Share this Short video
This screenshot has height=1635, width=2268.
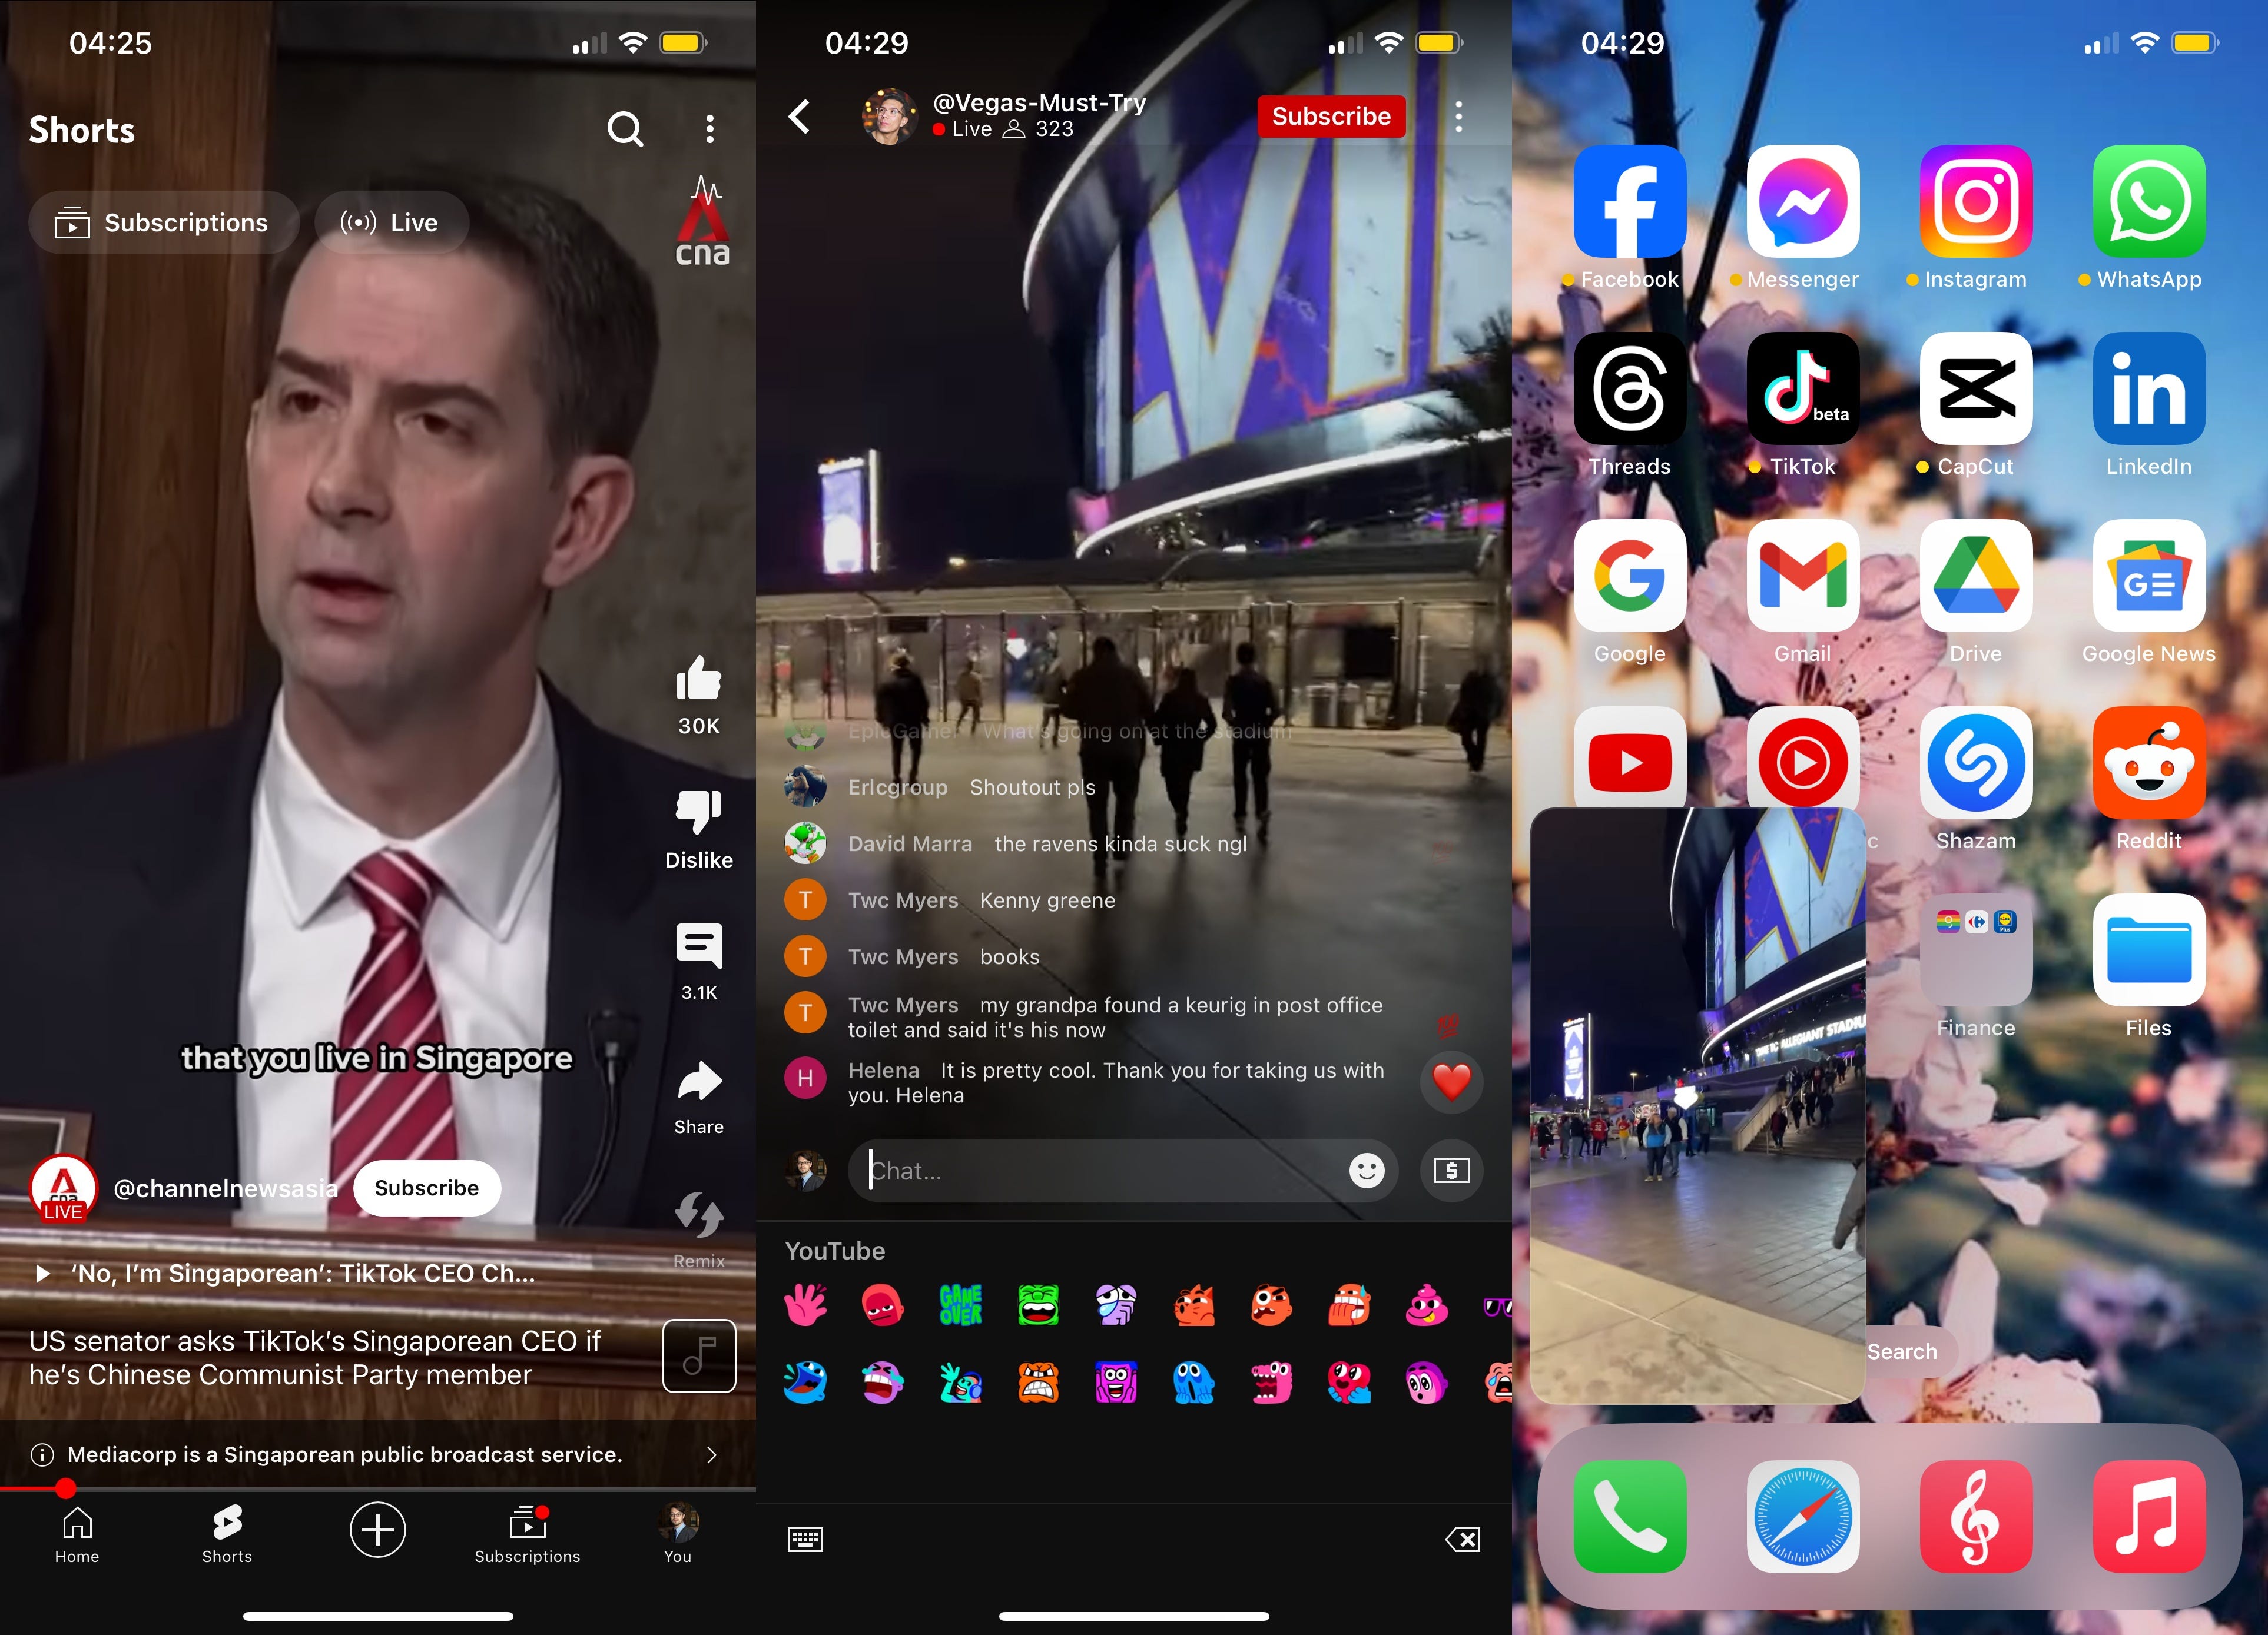click(699, 1081)
